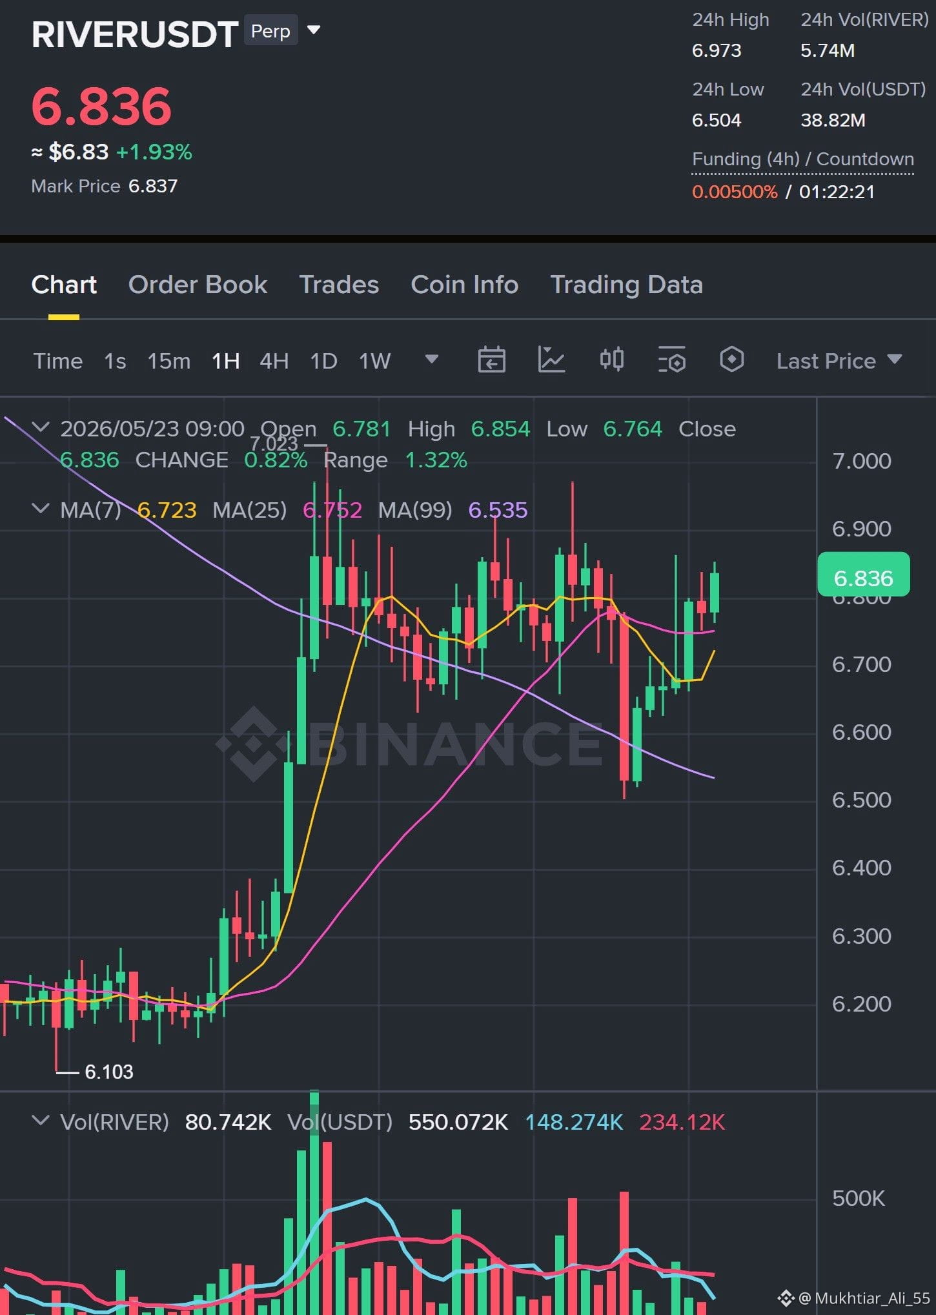Image resolution: width=936 pixels, height=1315 pixels.
Task: Open the Last Price dropdown
Action: pos(839,361)
